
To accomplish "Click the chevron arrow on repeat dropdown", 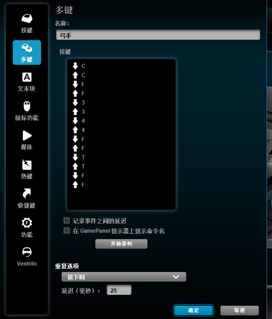I will click(176, 277).
